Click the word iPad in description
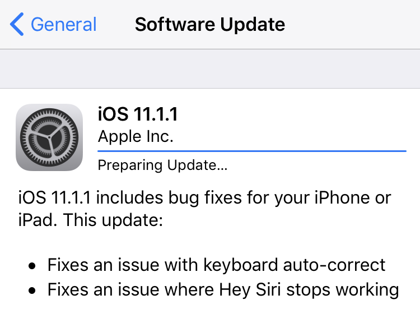 [x=36, y=220]
